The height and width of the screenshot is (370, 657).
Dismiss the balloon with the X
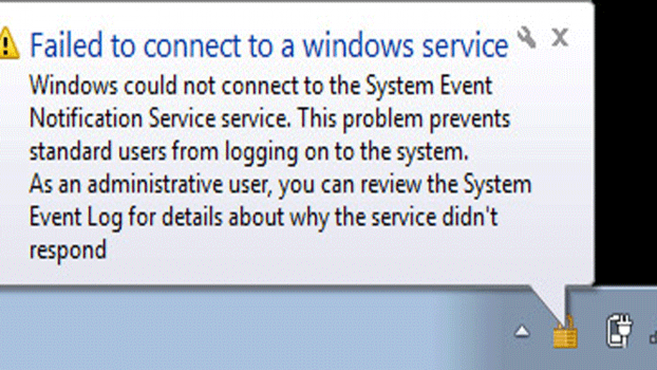pos(560,37)
